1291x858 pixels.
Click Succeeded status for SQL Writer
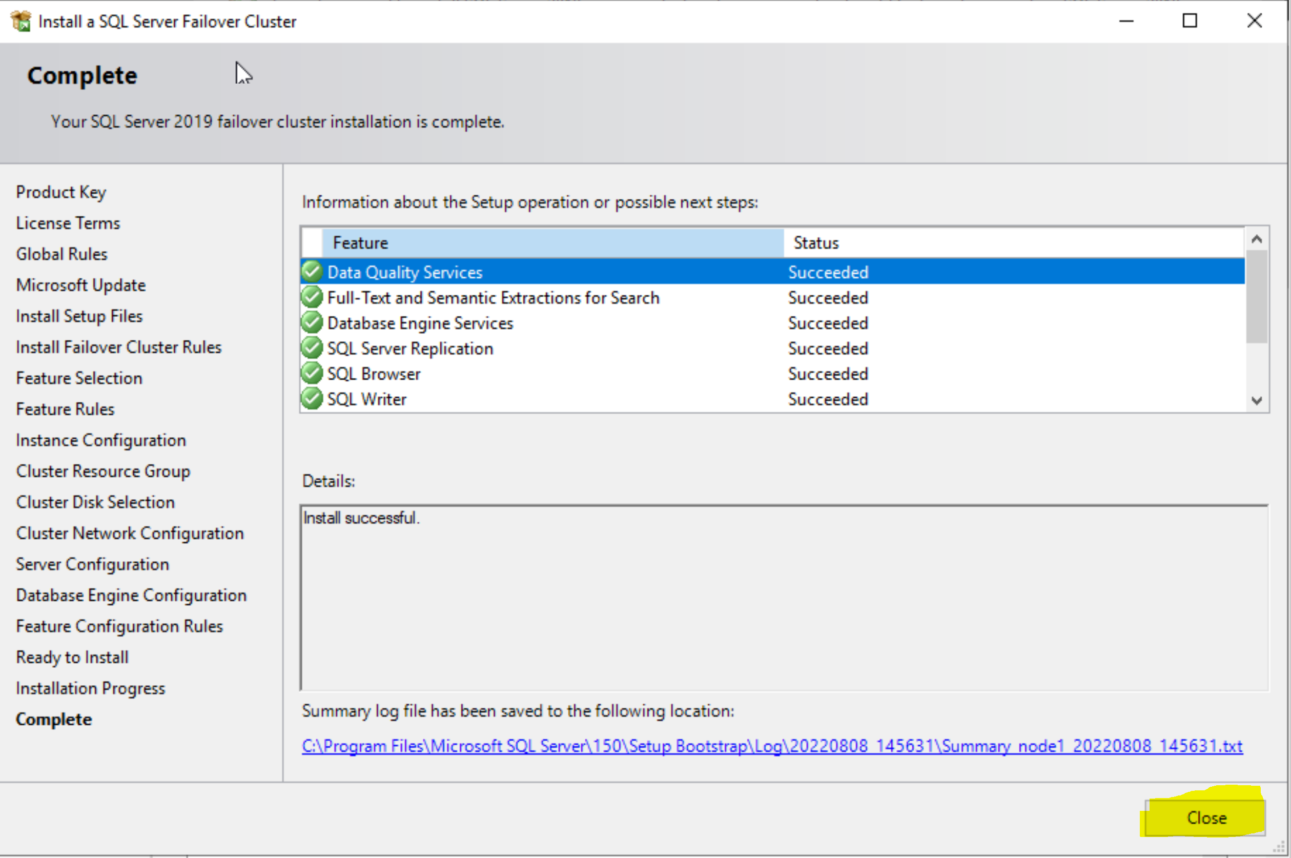click(828, 399)
